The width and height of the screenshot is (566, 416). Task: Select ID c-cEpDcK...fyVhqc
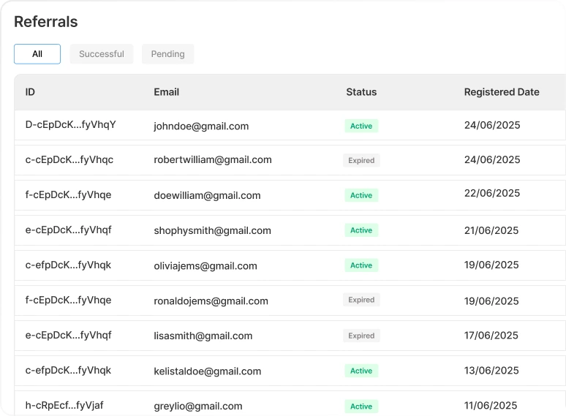coord(69,160)
